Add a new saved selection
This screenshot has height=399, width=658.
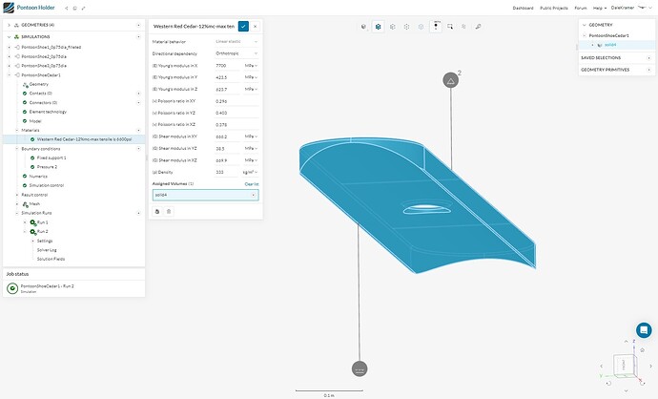tap(649, 58)
